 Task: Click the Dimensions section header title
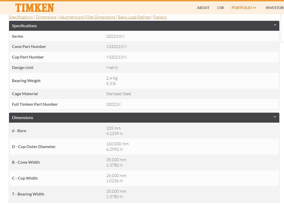[x=23, y=118]
